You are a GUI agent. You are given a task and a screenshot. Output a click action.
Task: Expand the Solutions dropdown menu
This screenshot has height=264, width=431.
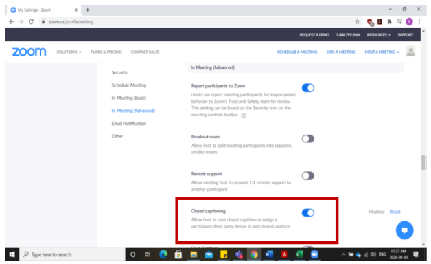(69, 52)
